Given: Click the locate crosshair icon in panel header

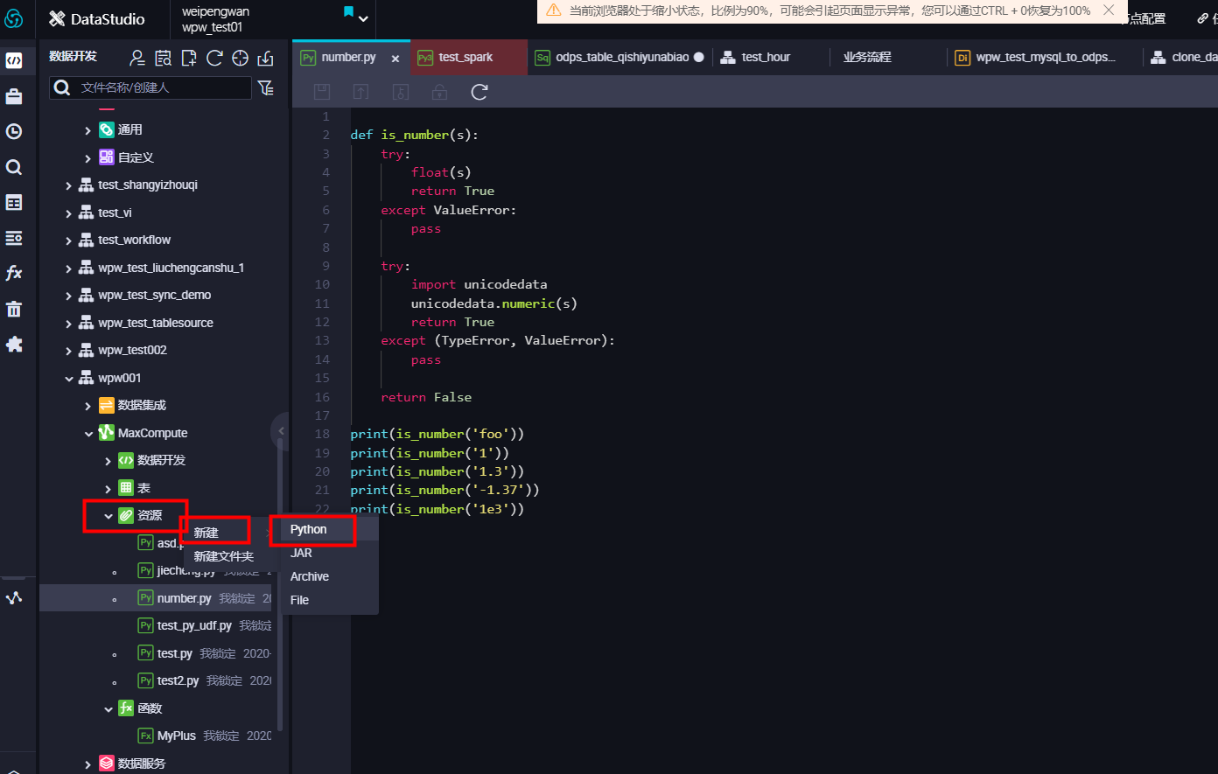Looking at the screenshot, I should pyautogui.click(x=240, y=59).
